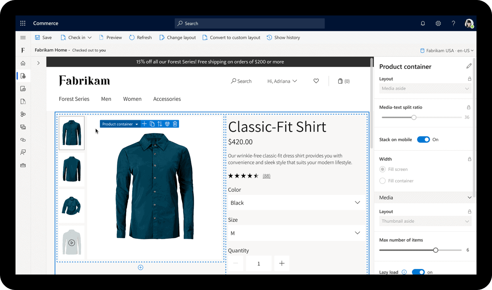Open Show history
Image resolution: width=492 pixels, height=290 pixels.
click(283, 38)
